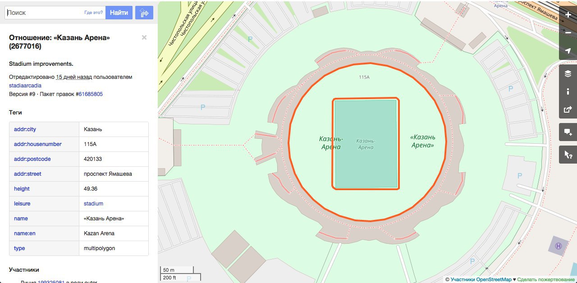This screenshot has height=283, width=577.
Task: Add a note to the map
Action: pos(568,132)
